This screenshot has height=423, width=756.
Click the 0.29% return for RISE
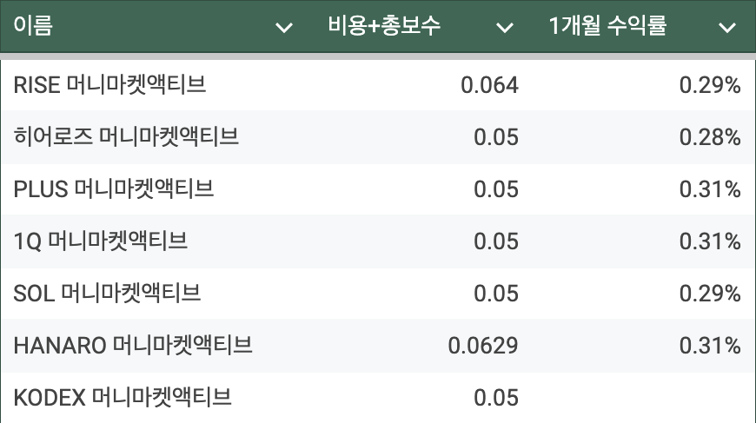pos(710,85)
